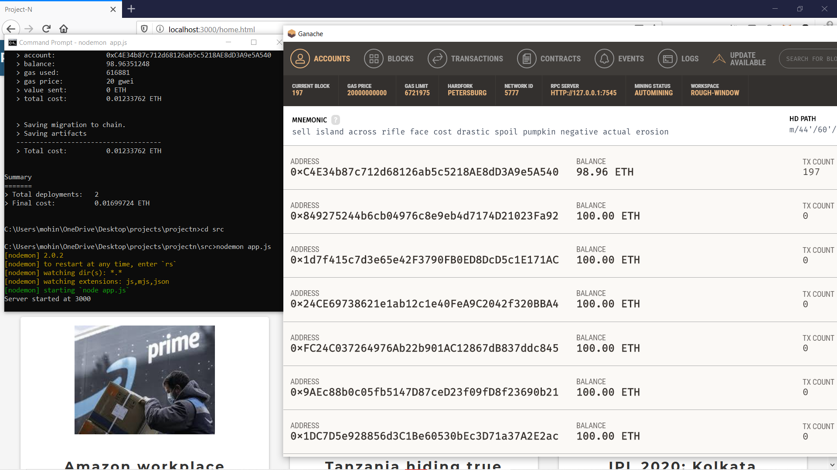
Task: Reload the browser page
Action: [46, 29]
